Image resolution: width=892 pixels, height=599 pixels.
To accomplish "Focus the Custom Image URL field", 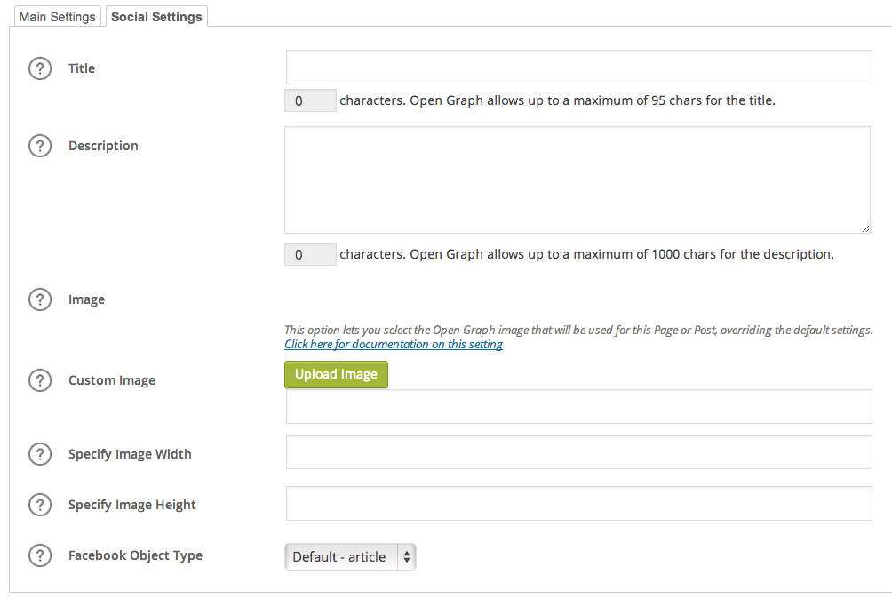I will (x=577, y=406).
